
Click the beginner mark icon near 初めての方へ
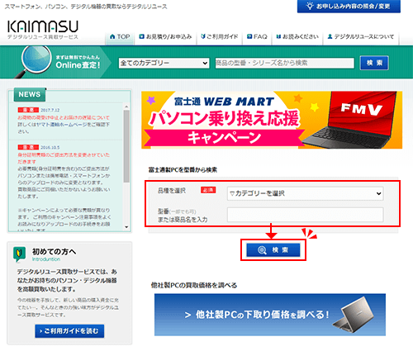click(x=19, y=254)
